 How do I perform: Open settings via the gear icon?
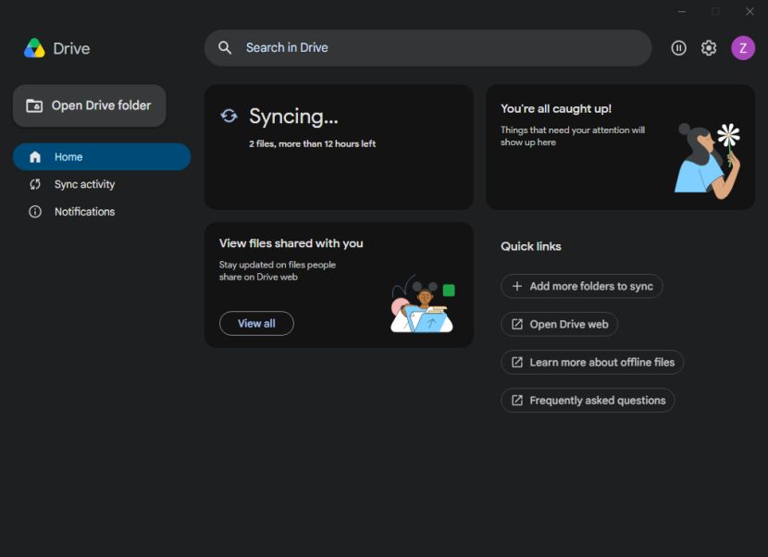click(708, 48)
